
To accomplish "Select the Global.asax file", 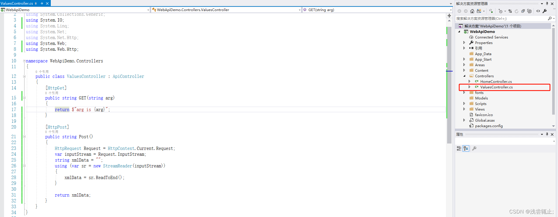I will tap(485, 120).
